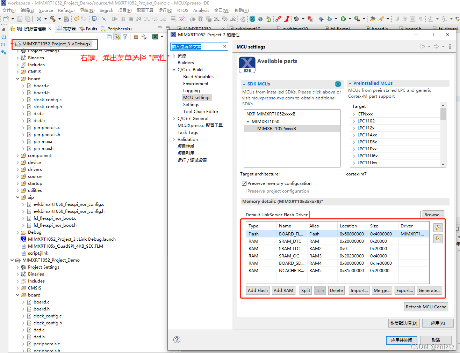This screenshot has width=460, height=353.
Task: Open the Refactor menu
Action: pyautogui.click(x=66, y=10)
